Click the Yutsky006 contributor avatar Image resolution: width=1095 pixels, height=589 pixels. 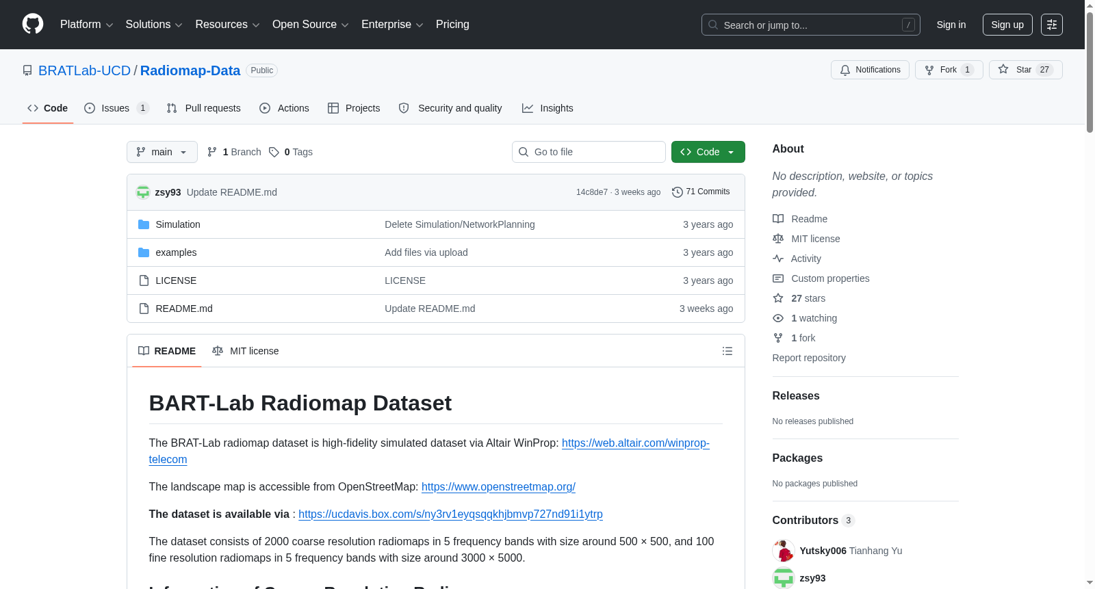(x=784, y=551)
